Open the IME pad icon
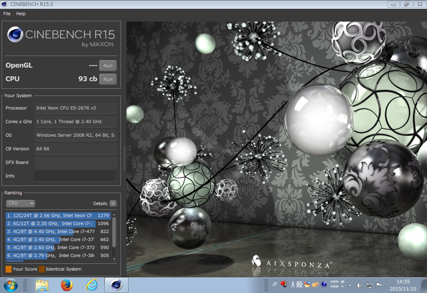427x293 pixels. tap(307, 285)
